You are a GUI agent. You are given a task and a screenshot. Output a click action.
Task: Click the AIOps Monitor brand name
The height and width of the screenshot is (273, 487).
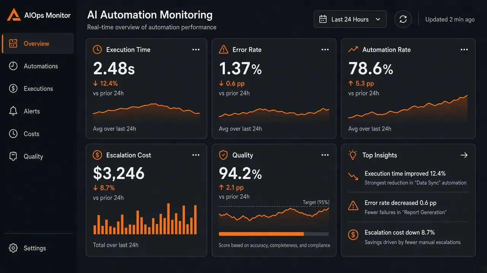coord(48,16)
